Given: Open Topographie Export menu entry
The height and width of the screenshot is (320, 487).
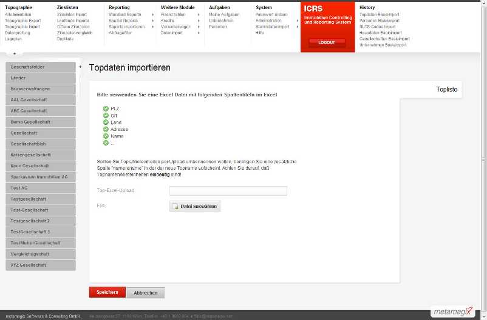Looking at the screenshot, I should (22, 21).
